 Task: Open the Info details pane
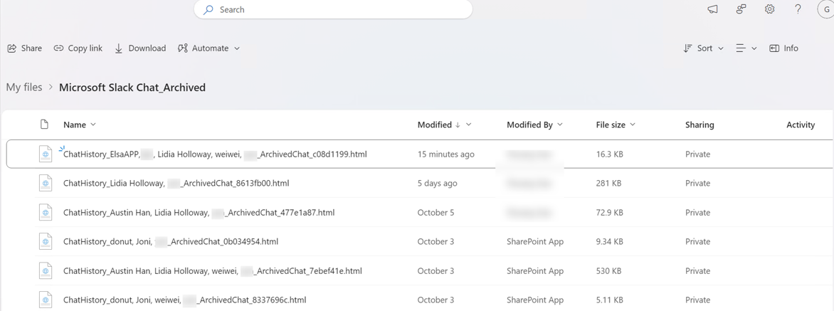coord(784,48)
